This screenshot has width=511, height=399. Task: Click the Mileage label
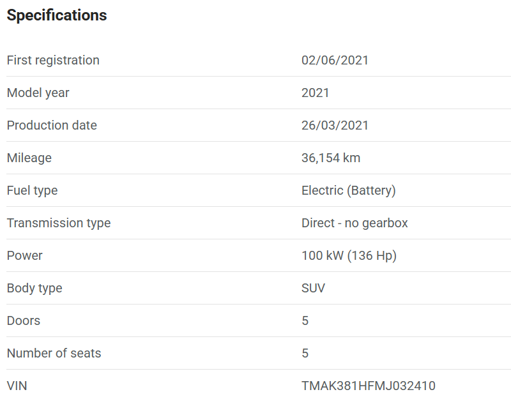[x=29, y=158]
